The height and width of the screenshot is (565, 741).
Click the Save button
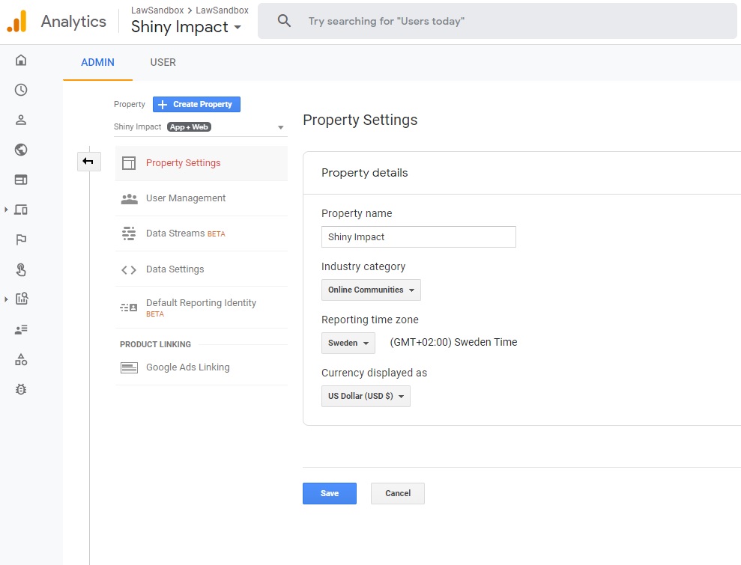click(x=330, y=493)
